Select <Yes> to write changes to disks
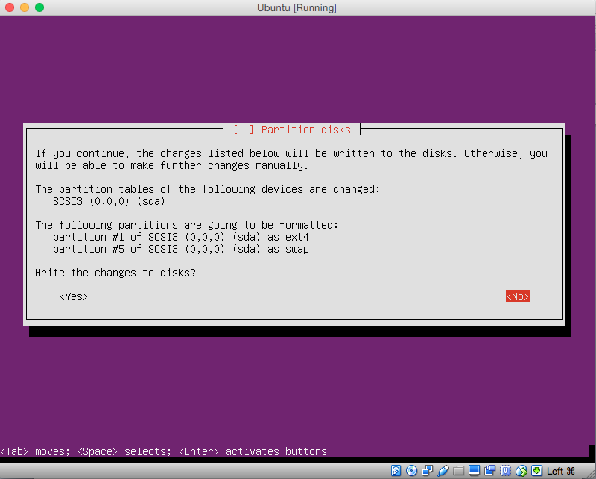The image size is (596, 479). [74, 296]
